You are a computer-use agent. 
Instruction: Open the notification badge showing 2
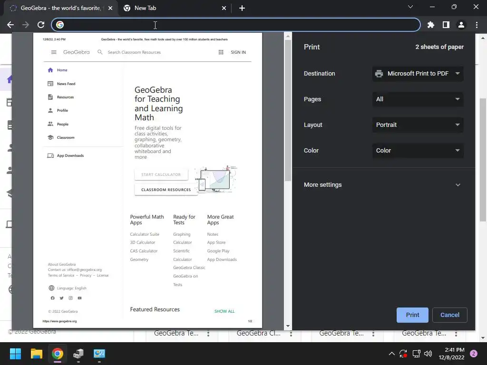coord(474,354)
